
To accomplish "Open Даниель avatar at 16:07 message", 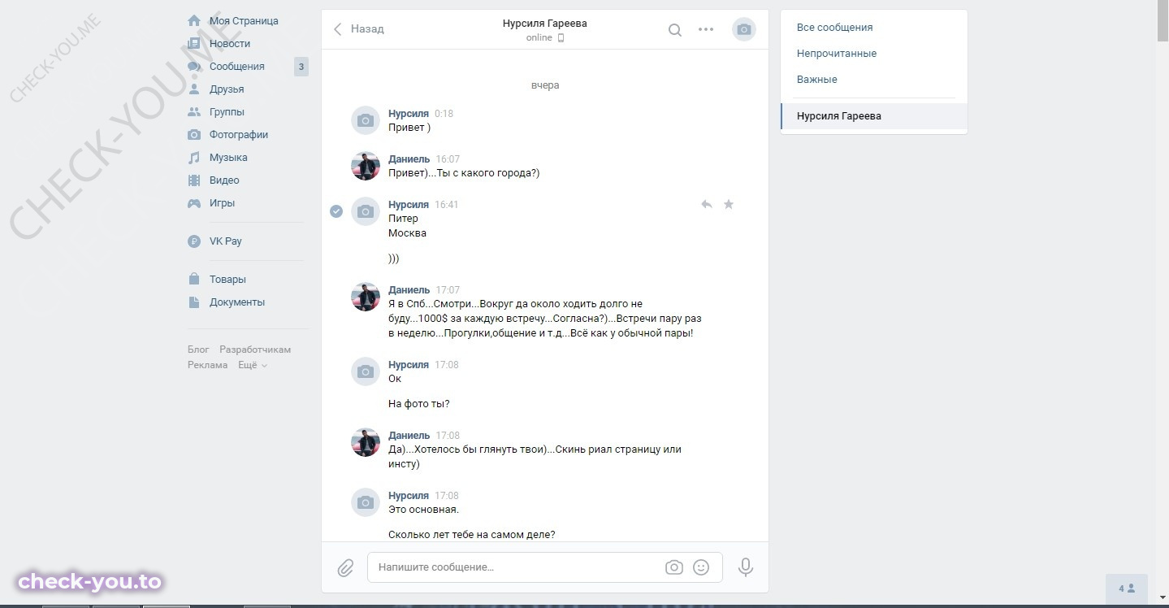I will point(366,166).
